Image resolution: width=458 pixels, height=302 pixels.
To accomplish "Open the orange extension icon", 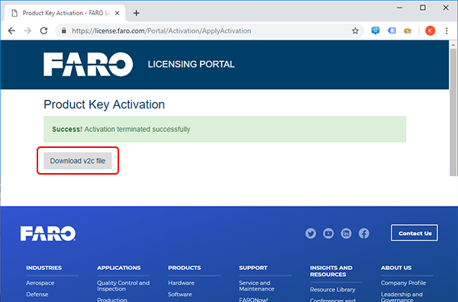I will (408, 31).
